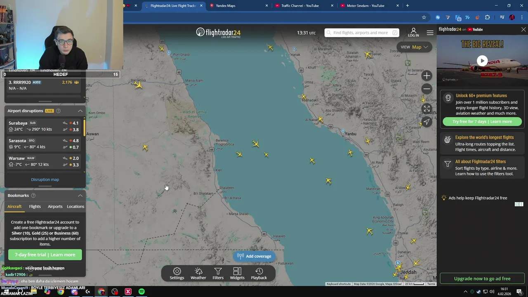Click Disruption map link
Image resolution: width=528 pixels, height=297 pixels.
pos(45,179)
